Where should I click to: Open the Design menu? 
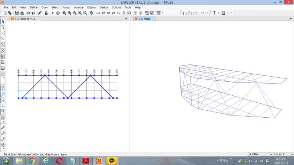tap(104, 7)
